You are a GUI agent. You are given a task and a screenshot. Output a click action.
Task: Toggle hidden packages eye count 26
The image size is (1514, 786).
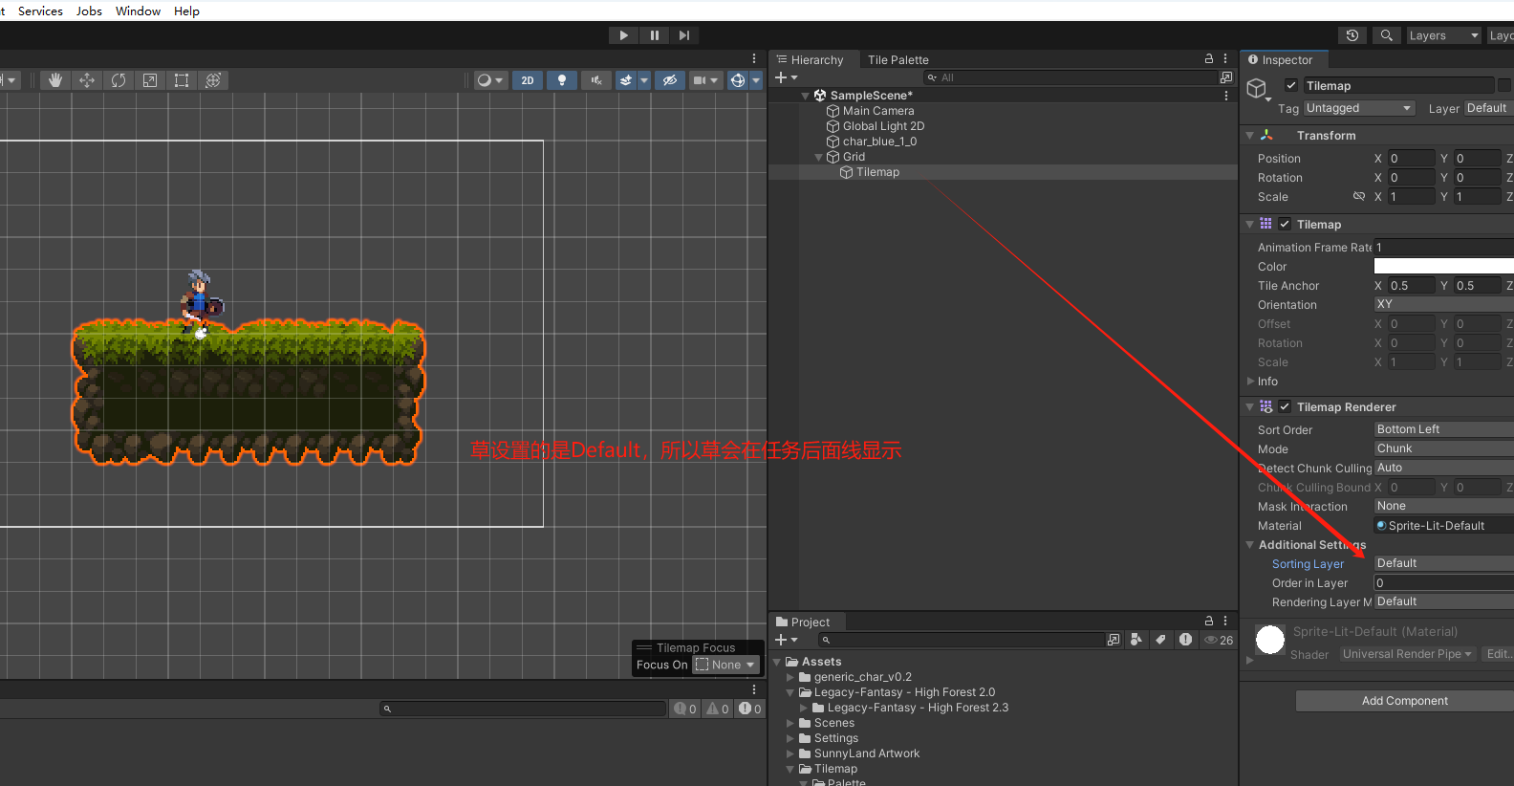(1219, 640)
